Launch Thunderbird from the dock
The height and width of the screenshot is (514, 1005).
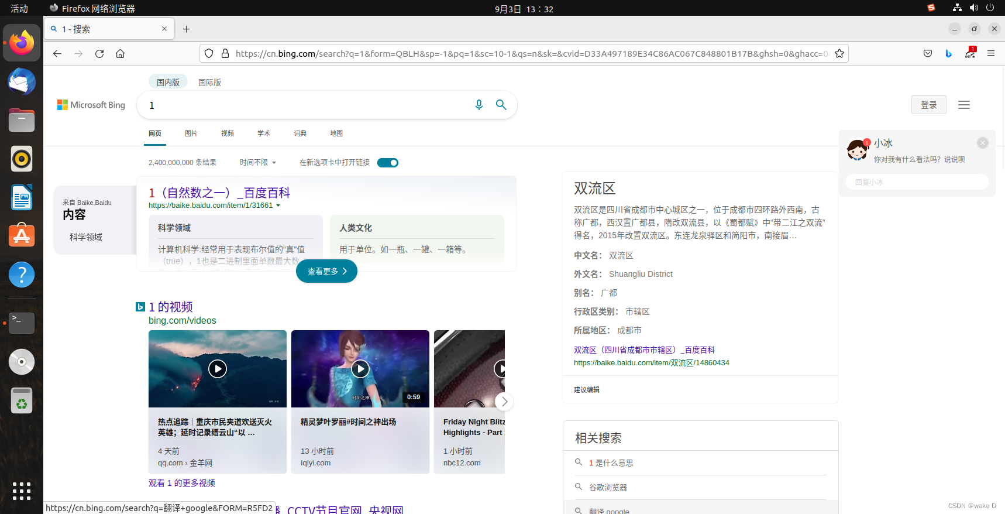click(x=22, y=81)
